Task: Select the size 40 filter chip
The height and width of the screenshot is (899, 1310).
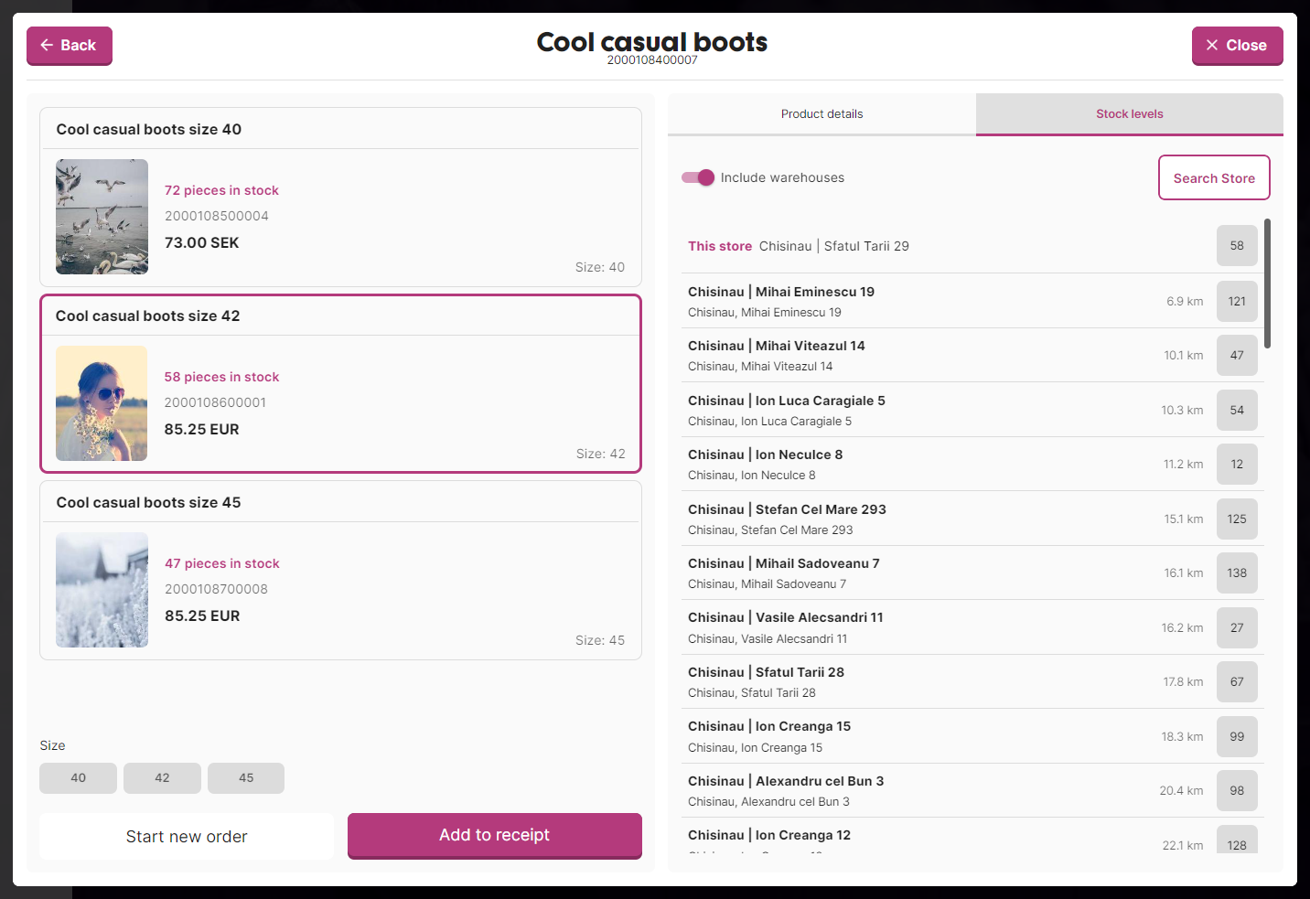Action: point(78,777)
